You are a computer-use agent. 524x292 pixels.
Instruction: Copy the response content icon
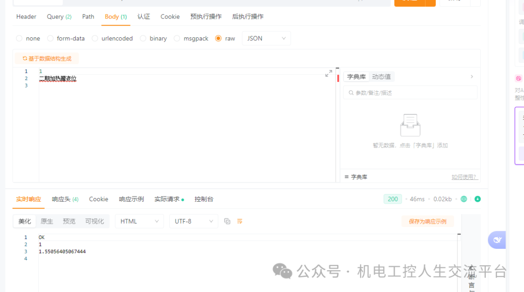pos(227,221)
